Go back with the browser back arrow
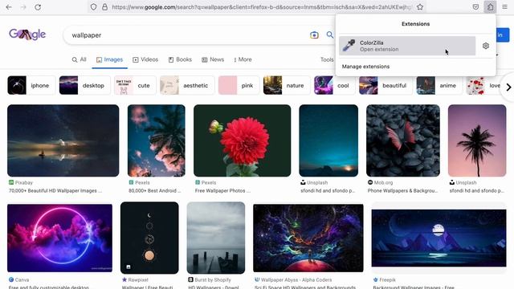 point(9,7)
